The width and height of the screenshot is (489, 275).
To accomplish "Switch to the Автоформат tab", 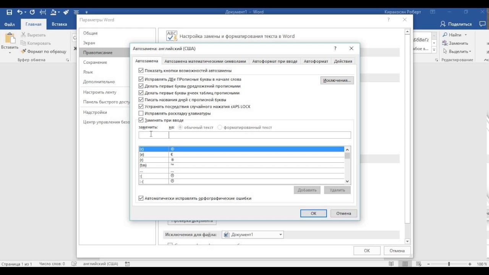I will 316,61.
